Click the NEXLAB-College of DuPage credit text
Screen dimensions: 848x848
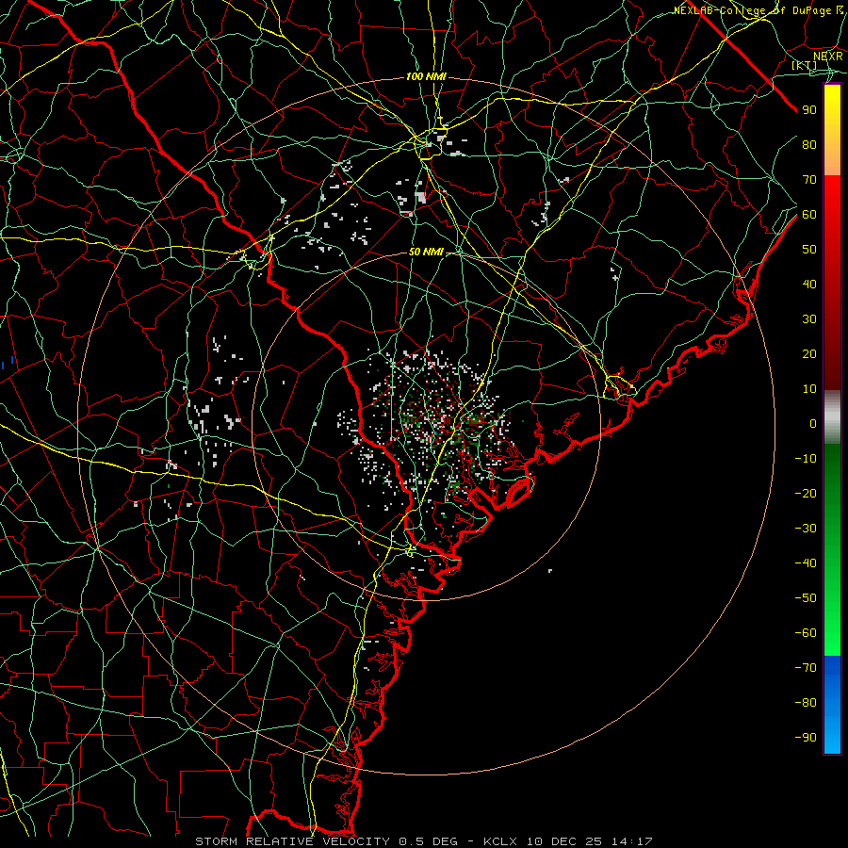click(758, 10)
